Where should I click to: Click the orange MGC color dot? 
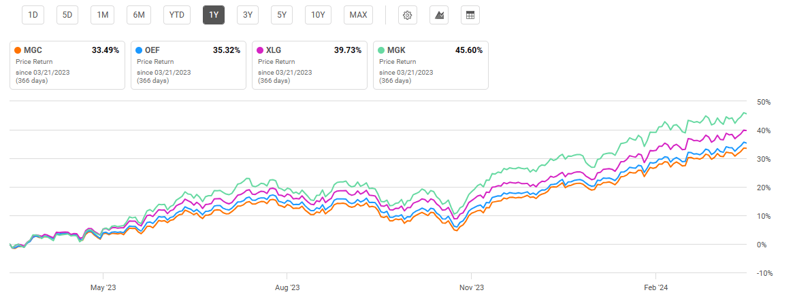pyautogui.click(x=18, y=50)
